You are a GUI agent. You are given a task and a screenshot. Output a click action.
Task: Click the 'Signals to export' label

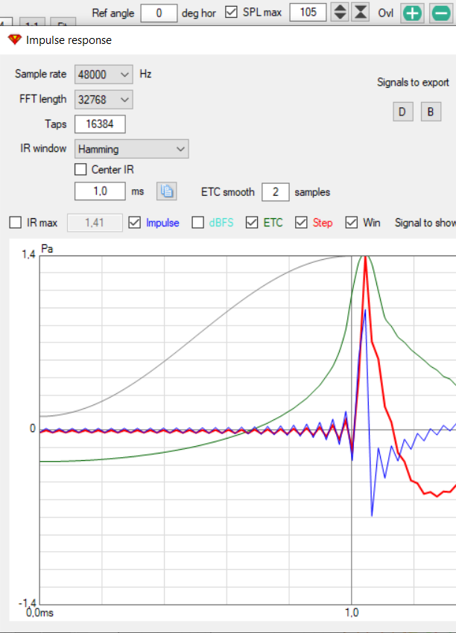click(x=413, y=83)
